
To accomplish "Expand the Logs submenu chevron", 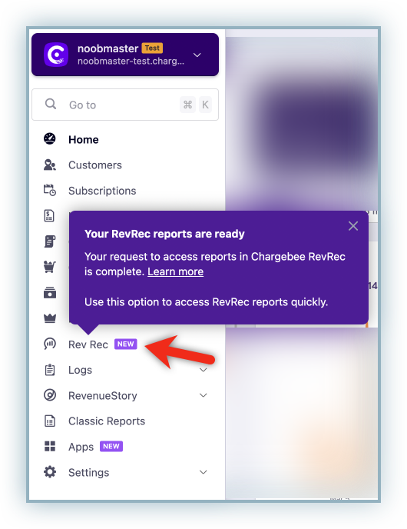I will pos(203,370).
